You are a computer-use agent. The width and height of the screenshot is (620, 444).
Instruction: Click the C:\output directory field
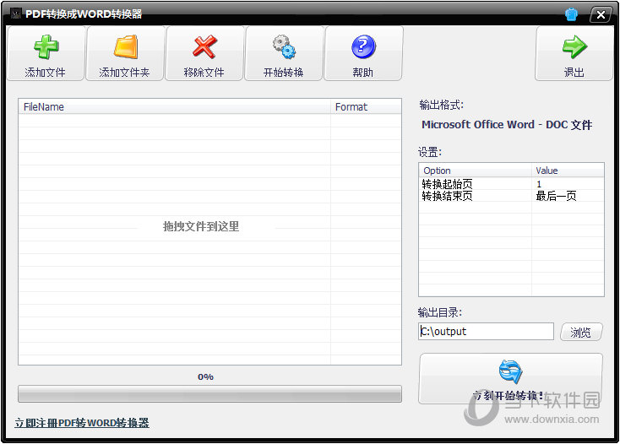[486, 332]
